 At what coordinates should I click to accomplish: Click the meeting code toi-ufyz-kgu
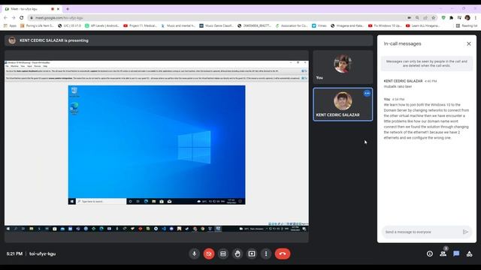pos(43,253)
